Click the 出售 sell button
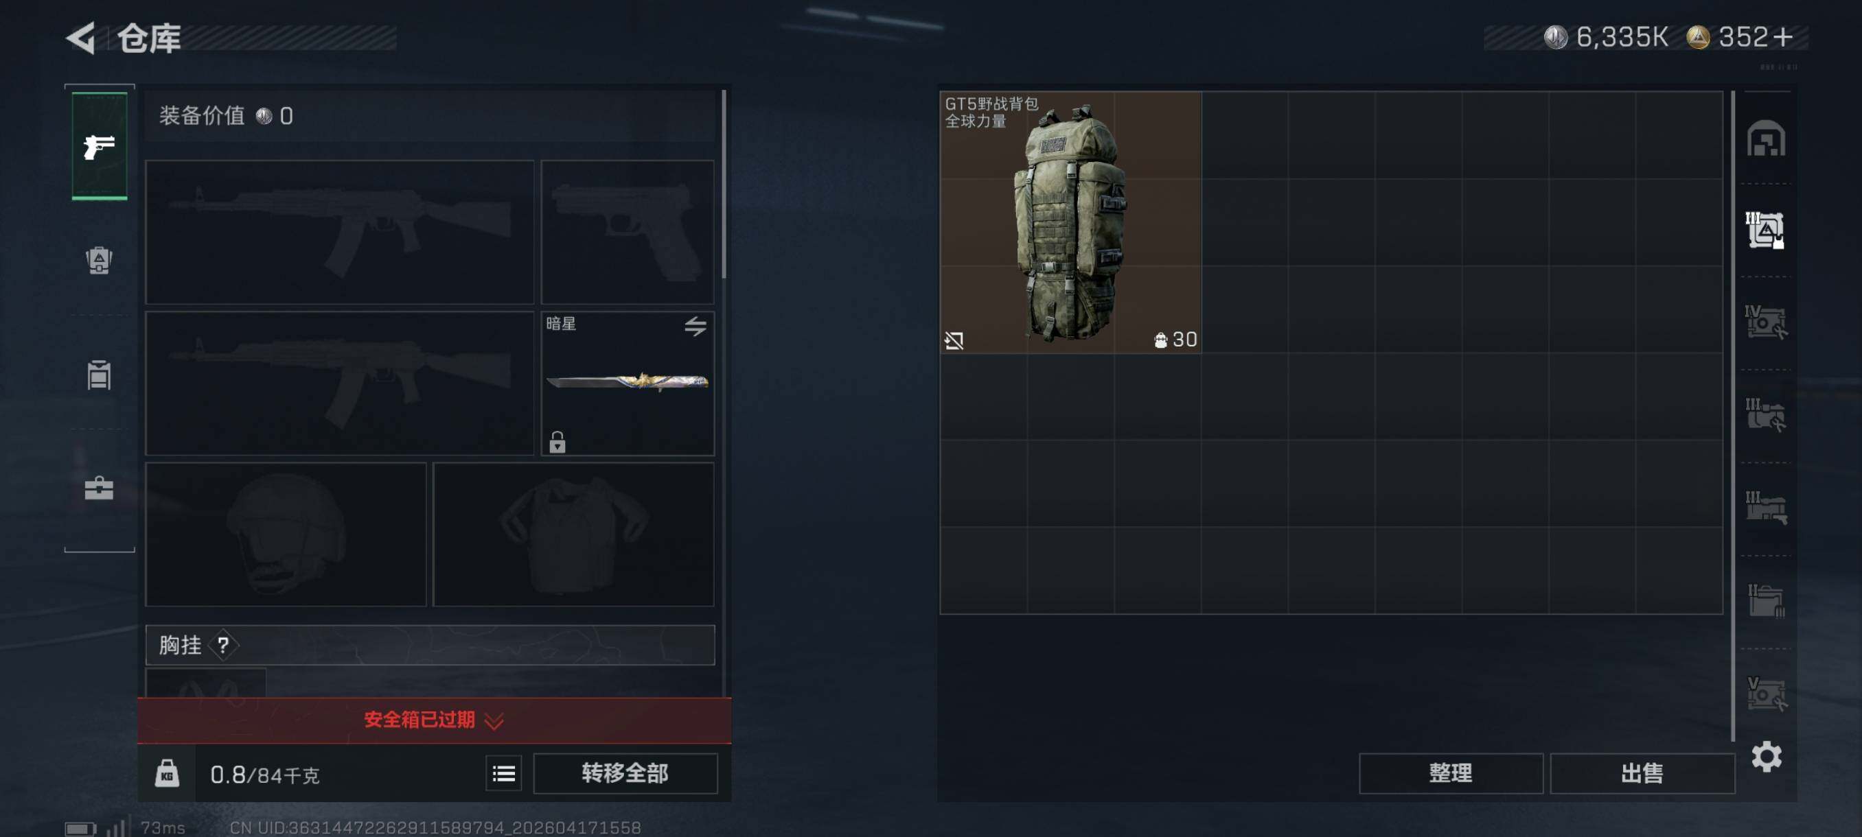 coord(1642,773)
